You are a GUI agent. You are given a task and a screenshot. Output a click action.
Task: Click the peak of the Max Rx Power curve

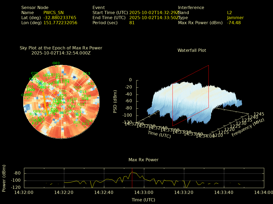click(x=132, y=172)
